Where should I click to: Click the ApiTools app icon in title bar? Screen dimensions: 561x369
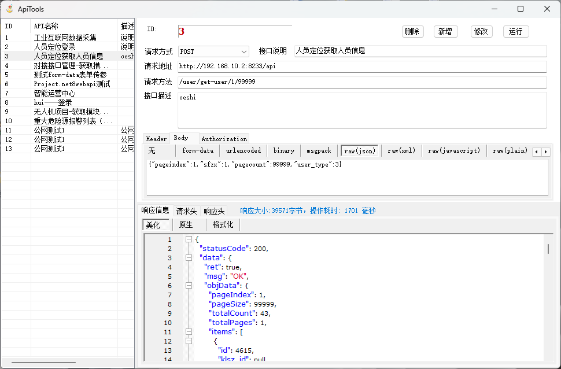[10, 9]
